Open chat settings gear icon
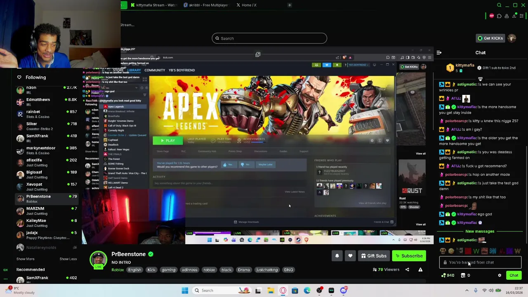 coord(500,275)
